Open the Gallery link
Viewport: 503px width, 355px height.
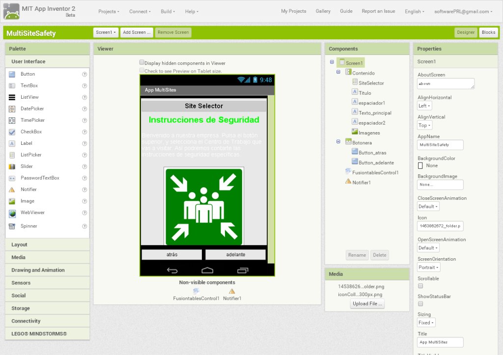[323, 11]
